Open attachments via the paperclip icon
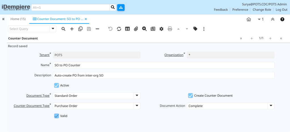The height and width of the screenshot is (132, 290). tap(136, 29)
